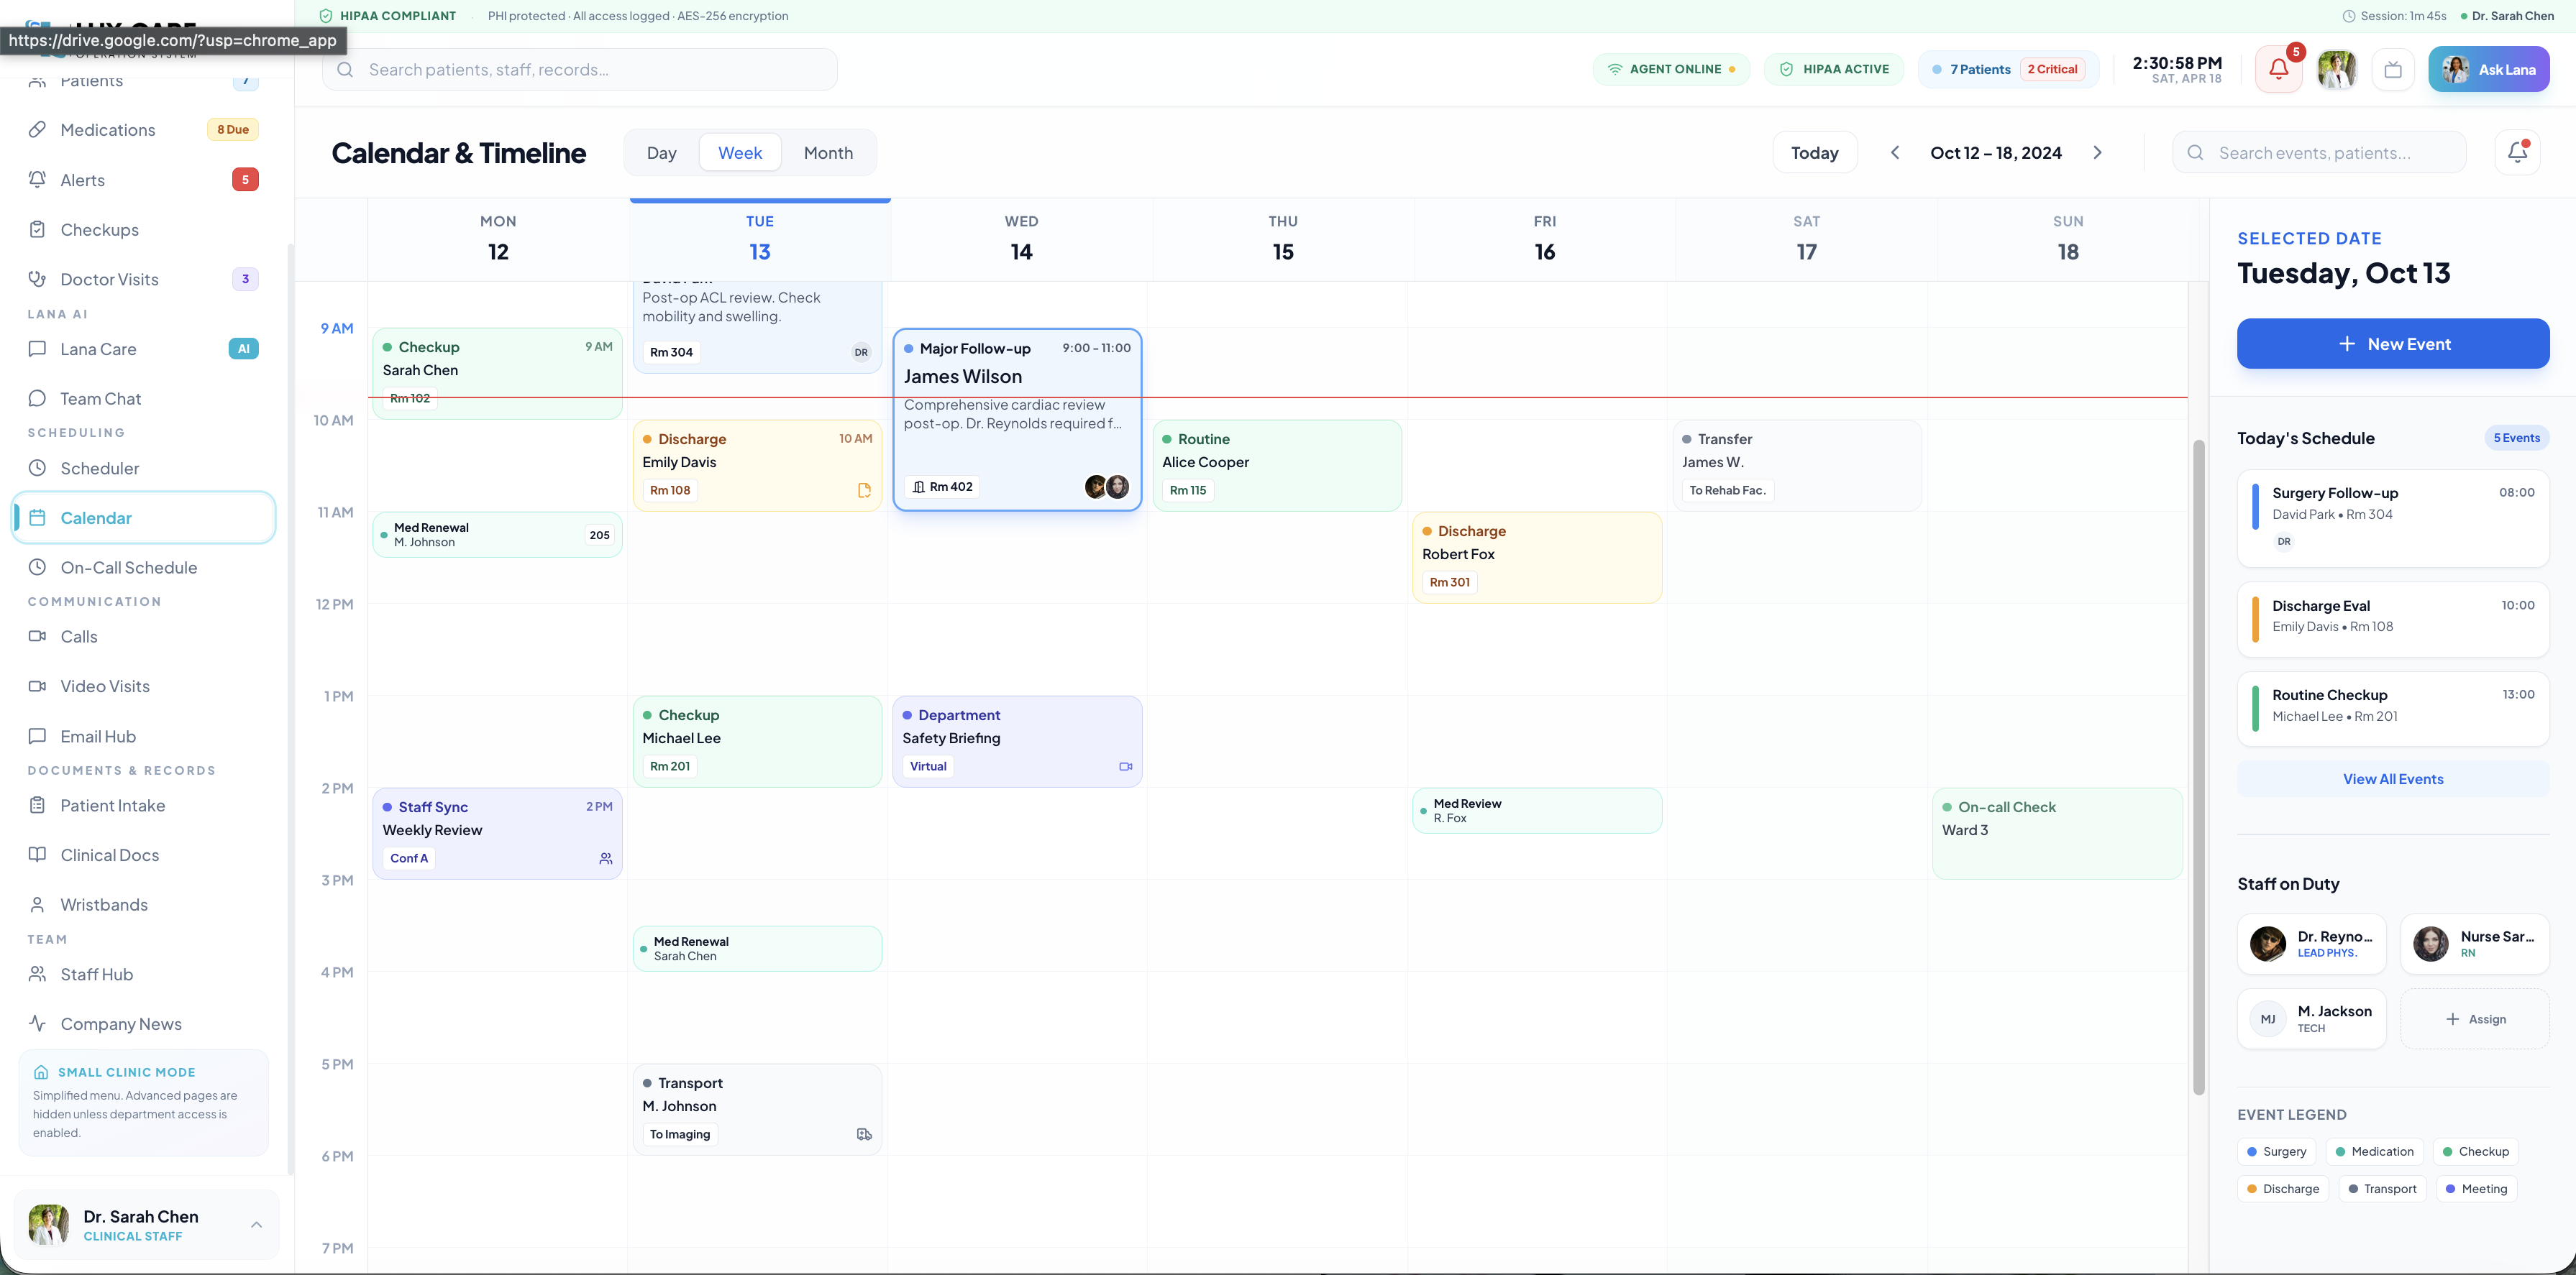
Task: Open Company News in the sidebar
Action: pos(144,1024)
